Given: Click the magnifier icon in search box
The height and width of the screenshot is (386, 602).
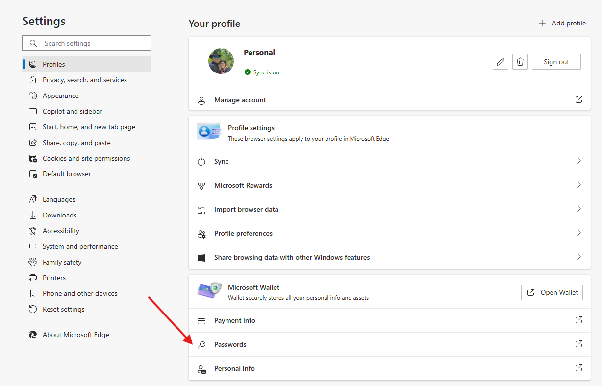Looking at the screenshot, I should tap(33, 43).
